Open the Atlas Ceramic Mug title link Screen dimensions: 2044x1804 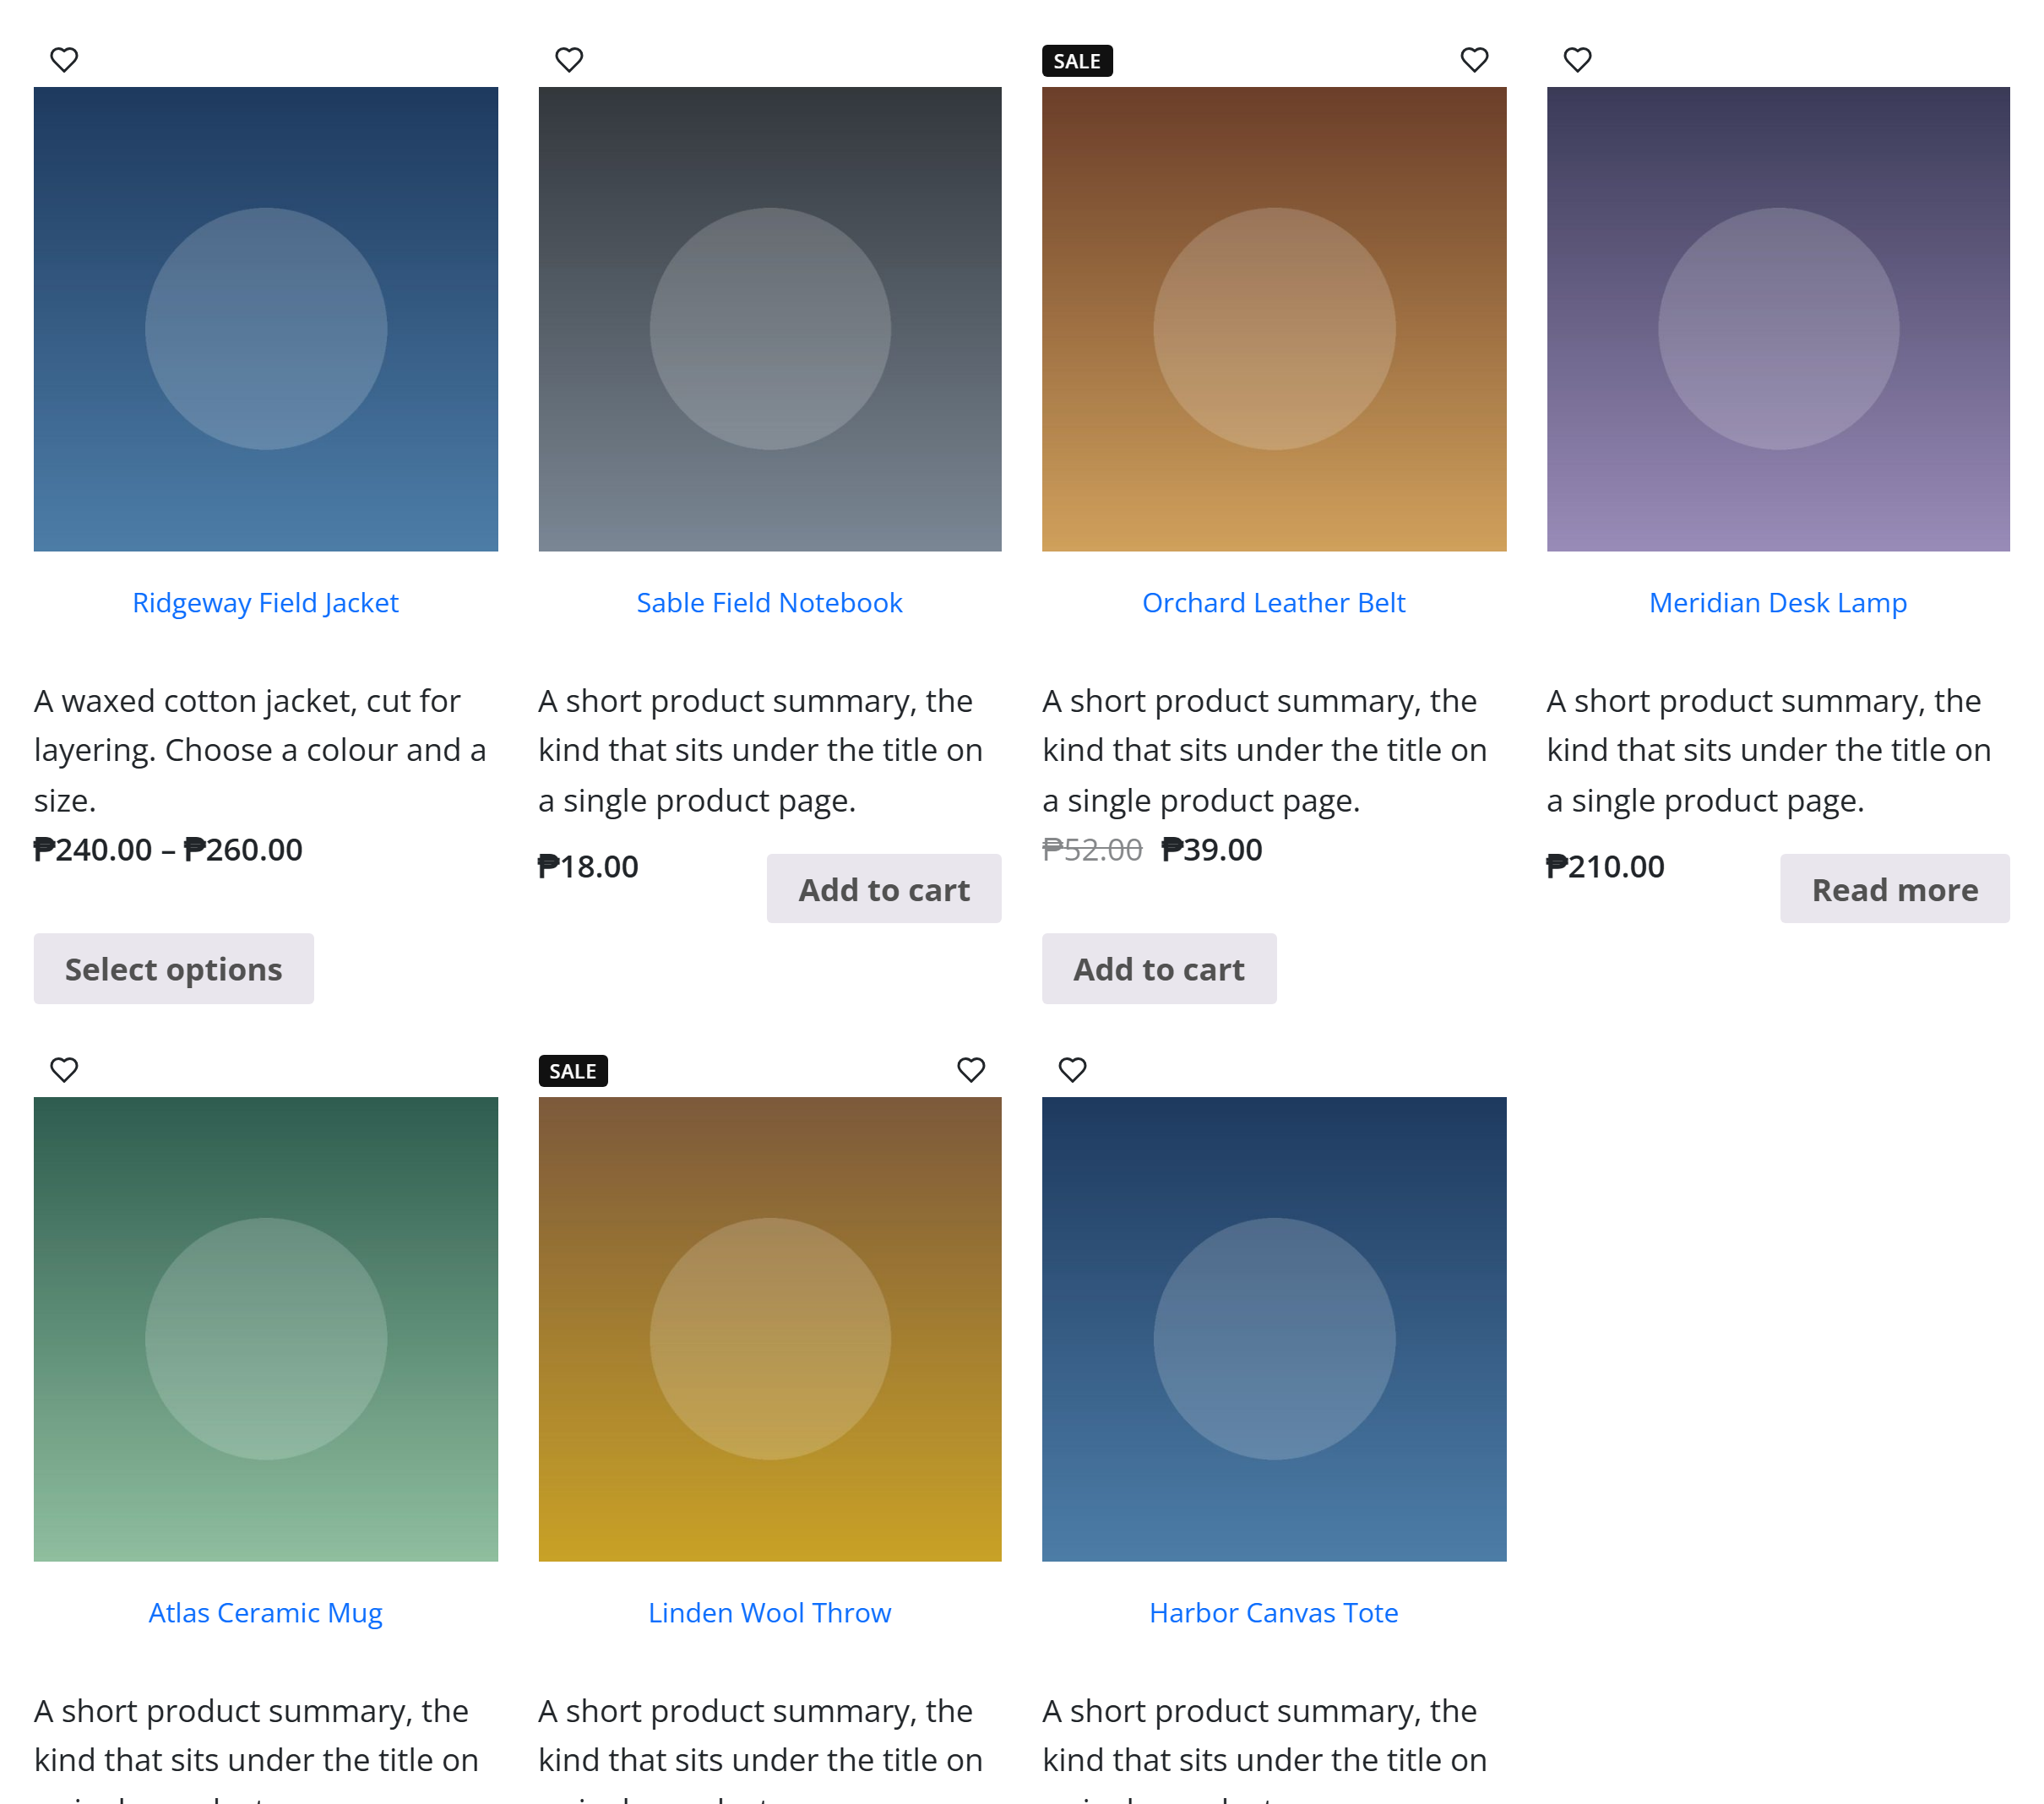266,1613
